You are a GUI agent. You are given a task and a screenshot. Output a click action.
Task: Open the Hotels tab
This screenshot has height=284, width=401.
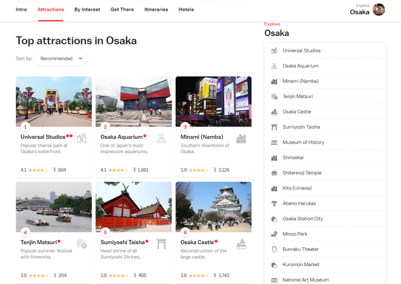pyautogui.click(x=186, y=9)
